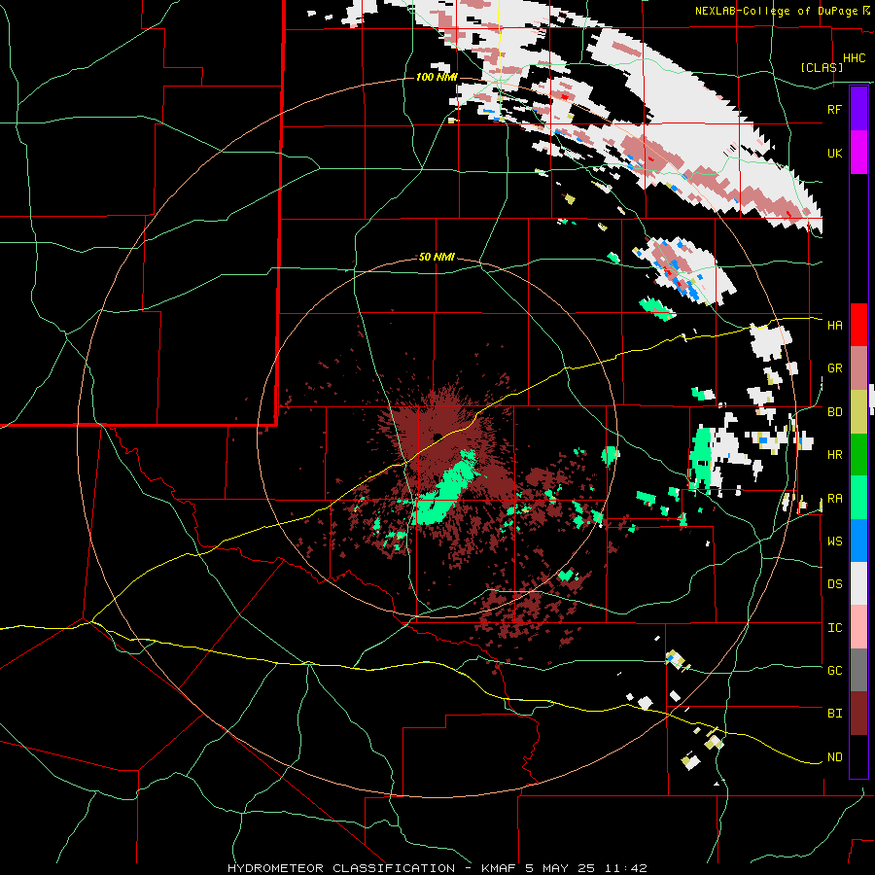Click the DS legend label
The width and height of the screenshot is (875, 875).
(834, 584)
